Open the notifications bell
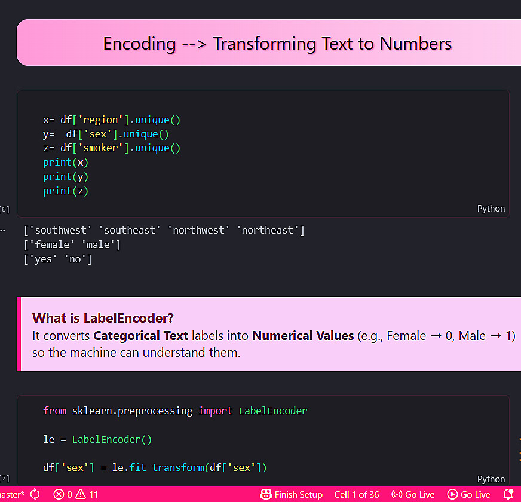The height and width of the screenshot is (502, 521). click(x=508, y=494)
